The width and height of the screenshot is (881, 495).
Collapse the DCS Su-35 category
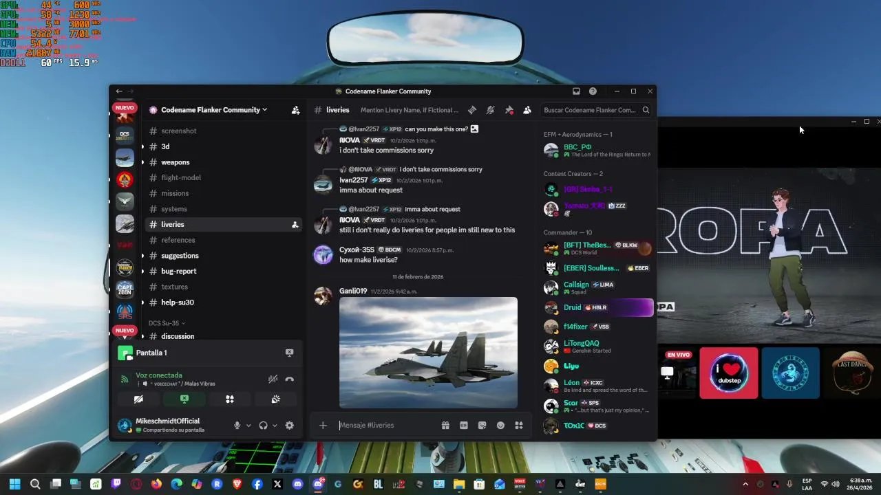pyautogui.click(x=167, y=323)
